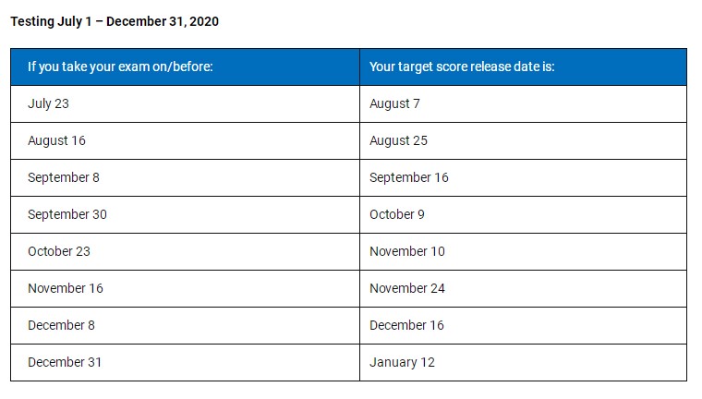Click the December 31 exam date cell
This screenshot has width=702, height=399.
(x=65, y=363)
